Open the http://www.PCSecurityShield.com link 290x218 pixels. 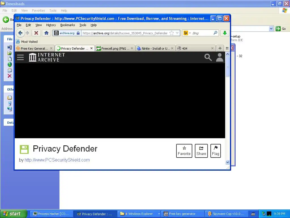(x=57, y=160)
